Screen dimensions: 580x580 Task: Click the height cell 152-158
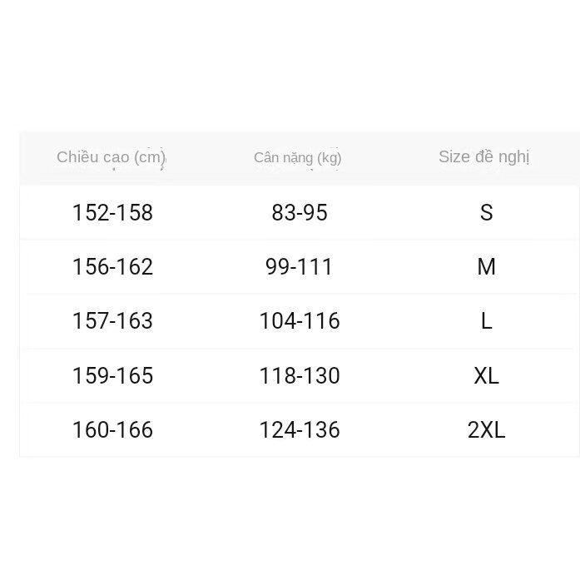coord(112,213)
